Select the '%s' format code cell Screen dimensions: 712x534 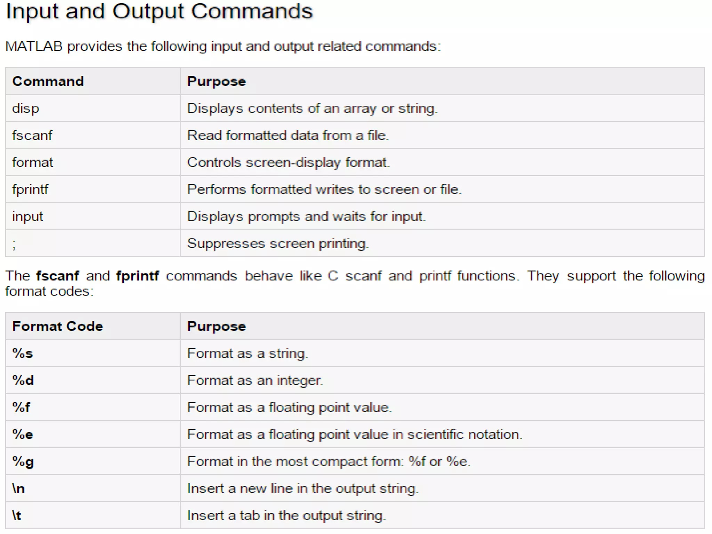[93, 353]
